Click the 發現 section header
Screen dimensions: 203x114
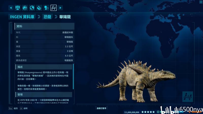(44, 94)
